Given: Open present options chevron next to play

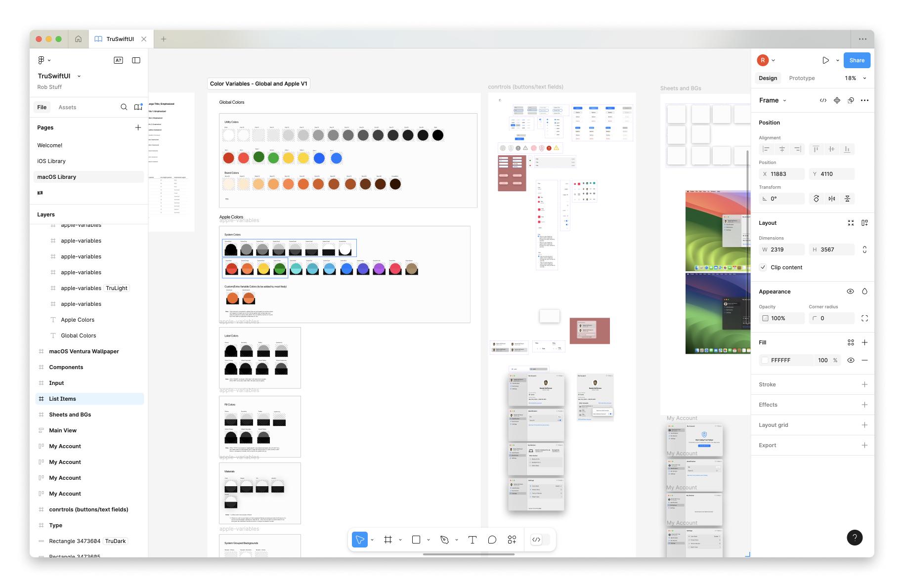Looking at the screenshot, I should [x=837, y=60].
